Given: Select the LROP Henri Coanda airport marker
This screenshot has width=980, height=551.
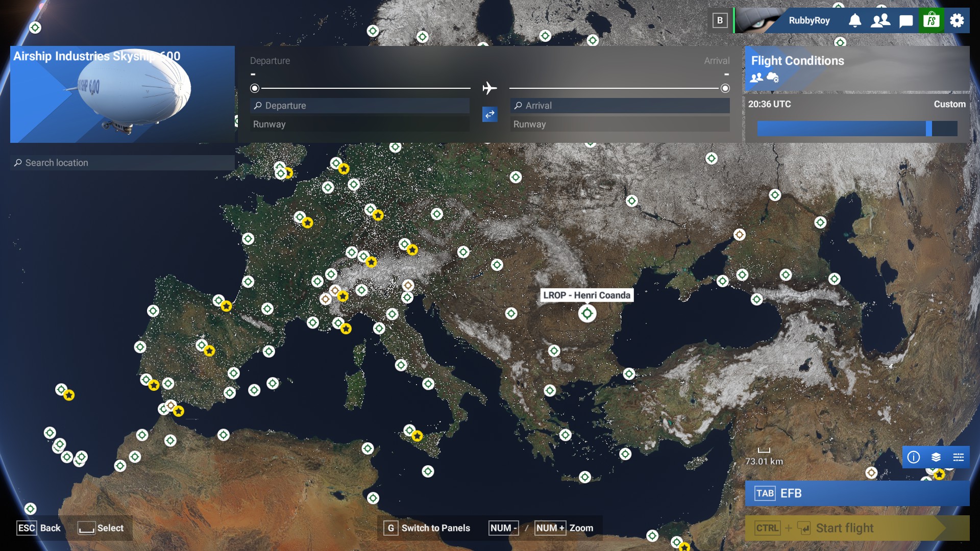Looking at the screenshot, I should (587, 313).
